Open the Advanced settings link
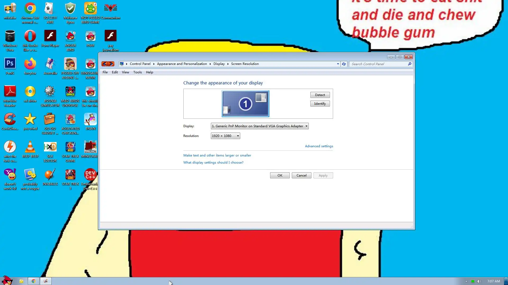Screen dimensions: 508x285 (319, 146)
